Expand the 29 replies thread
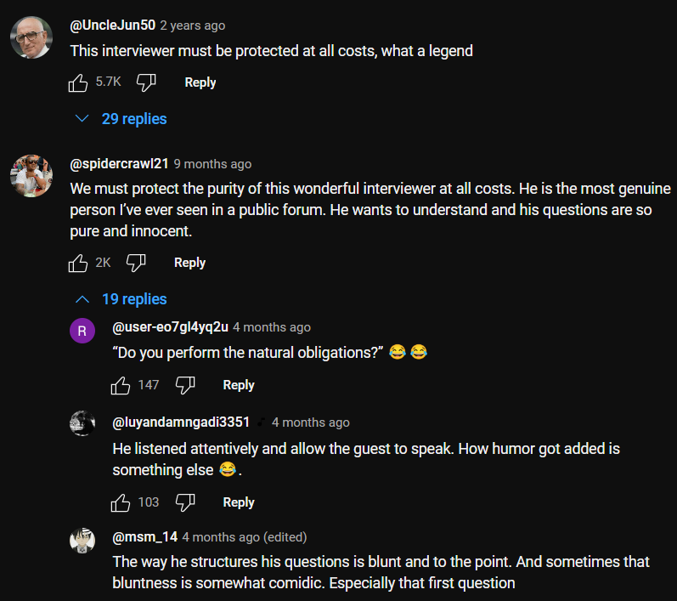Image resolution: width=677 pixels, height=601 pixels. (121, 119)
